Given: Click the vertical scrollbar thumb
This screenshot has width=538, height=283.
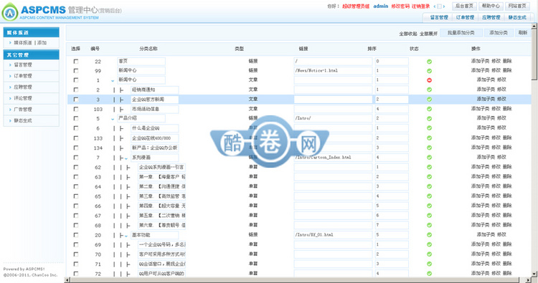Looking at the screenshot, I should (x=534, y=54).
